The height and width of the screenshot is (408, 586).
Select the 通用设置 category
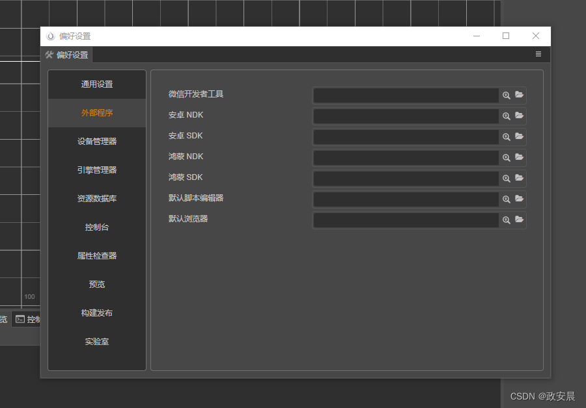pos(97,84)
